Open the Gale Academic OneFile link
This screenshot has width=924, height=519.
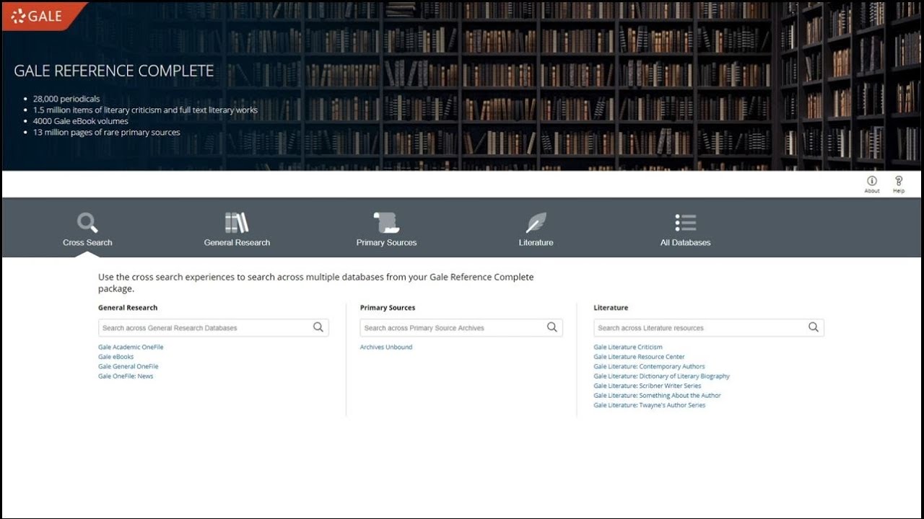tap(131, 347)
